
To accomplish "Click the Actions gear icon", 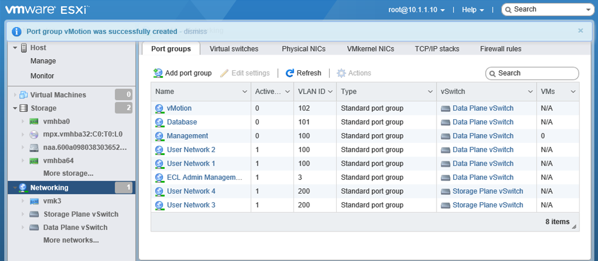I will [x=341, y=73].
